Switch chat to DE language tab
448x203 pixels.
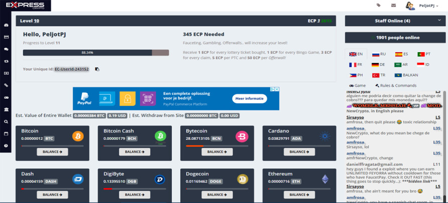click(x=379, y=65)
